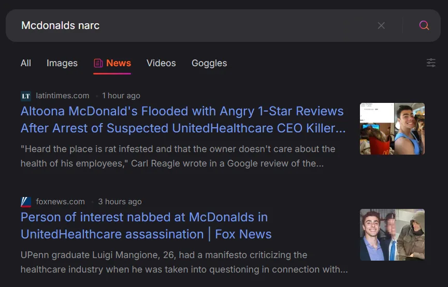Click the Latin Times favicon
The width and height of the screenshot is (448, 287).
pos(26,96)
